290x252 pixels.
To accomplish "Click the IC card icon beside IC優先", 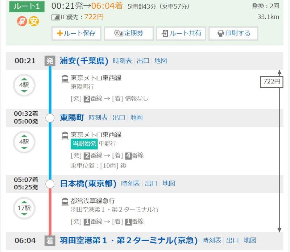I will (55, 17).
